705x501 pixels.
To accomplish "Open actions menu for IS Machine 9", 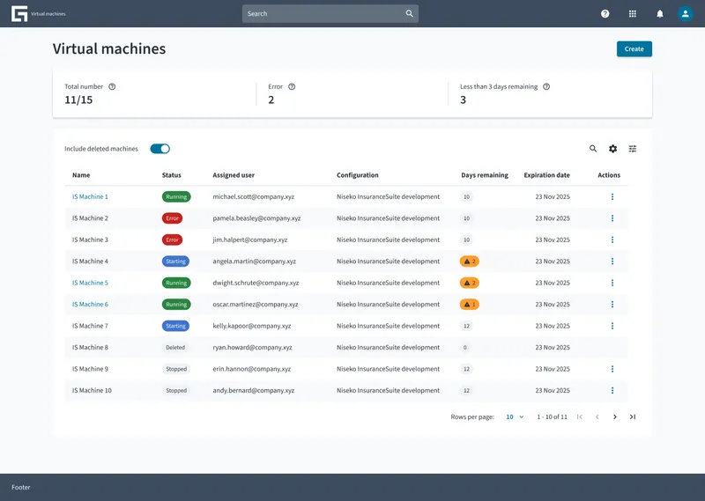I will [612, 369].
